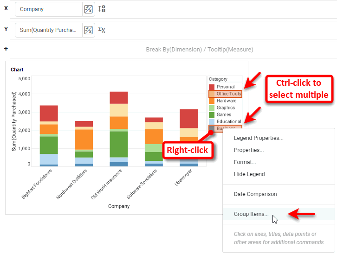337x254 pixels.
Task: Open Legend Properties... from context menu
Action: (259, 138)
